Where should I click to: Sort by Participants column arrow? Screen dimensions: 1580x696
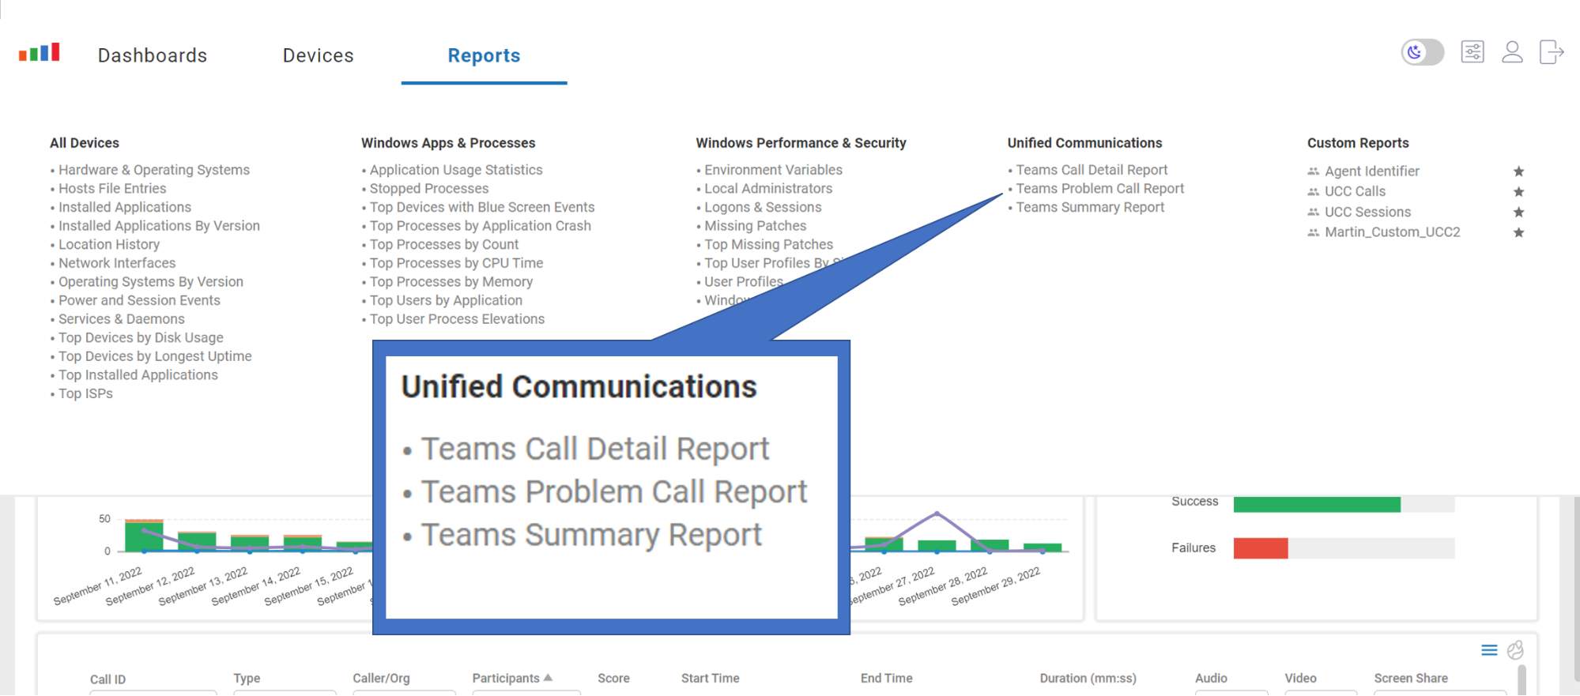pos(548,678)
